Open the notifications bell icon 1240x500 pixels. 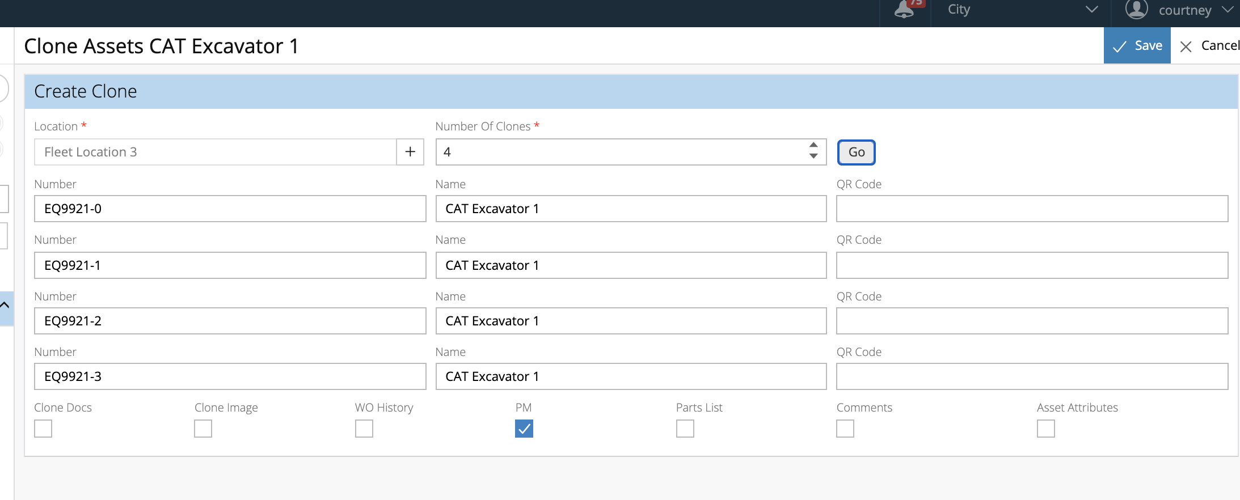point(904,9)
